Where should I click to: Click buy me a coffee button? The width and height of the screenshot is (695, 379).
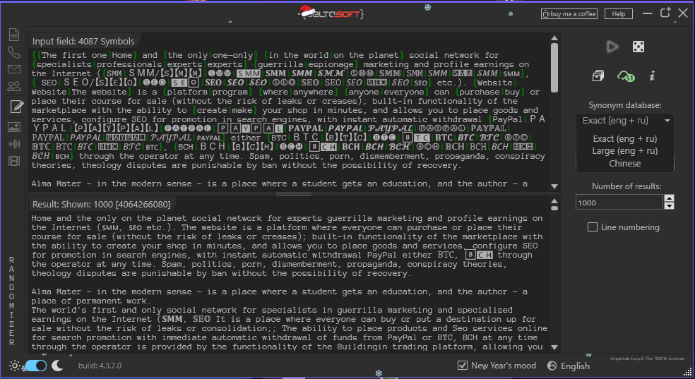569,14
